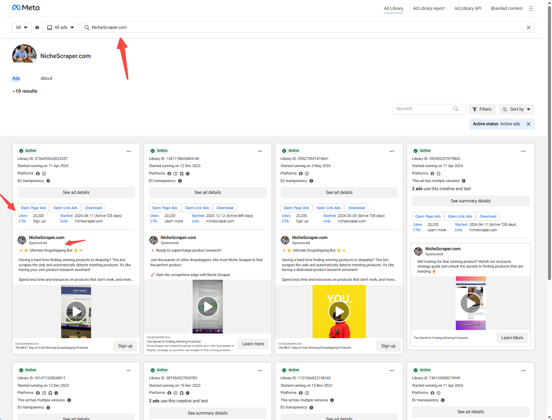Image resolution: width=552 pixels, height=420 pixels.
Task: Open the hamburger menu icon in header
Action: tap(531, 8)
